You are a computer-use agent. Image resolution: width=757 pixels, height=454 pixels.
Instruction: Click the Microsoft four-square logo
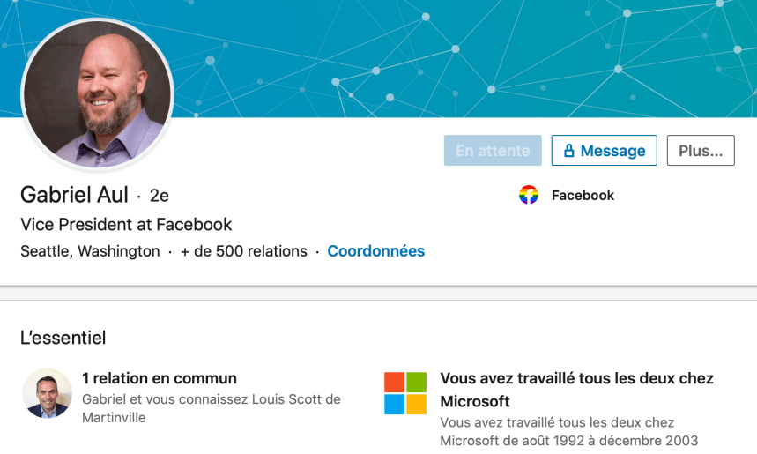click(x=405, y=393)
